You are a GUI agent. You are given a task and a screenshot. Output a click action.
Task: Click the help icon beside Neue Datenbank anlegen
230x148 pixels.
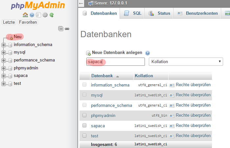148,53
